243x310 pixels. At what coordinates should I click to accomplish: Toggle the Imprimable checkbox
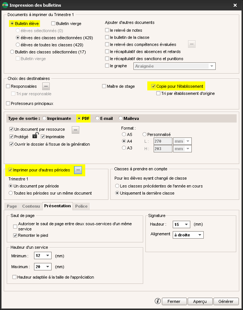point(53,137)
